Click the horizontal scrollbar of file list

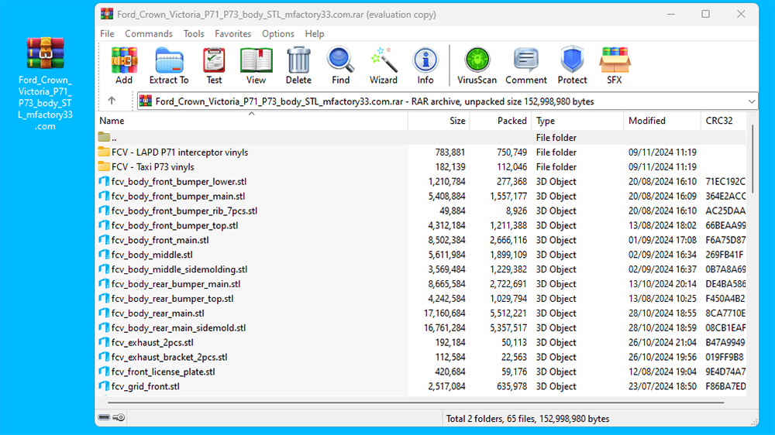pos(416,402)
